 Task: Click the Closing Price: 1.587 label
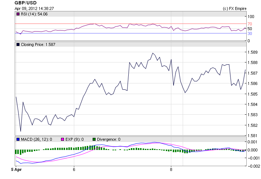click(38, 44)
